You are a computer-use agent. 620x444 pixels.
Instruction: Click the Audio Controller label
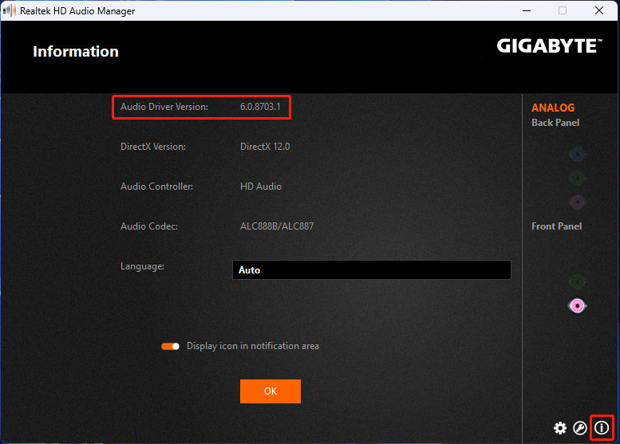[x=156, y=187]
